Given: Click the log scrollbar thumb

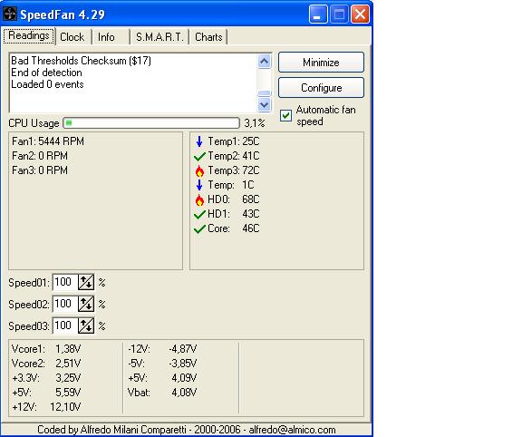Looking at the screenshot, I should pyautogui.click(x=265, y=93).
